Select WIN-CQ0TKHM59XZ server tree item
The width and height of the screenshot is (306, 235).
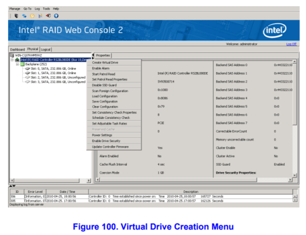[28, 56]
